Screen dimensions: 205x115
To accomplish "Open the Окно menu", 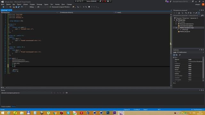I will [63, 4].
